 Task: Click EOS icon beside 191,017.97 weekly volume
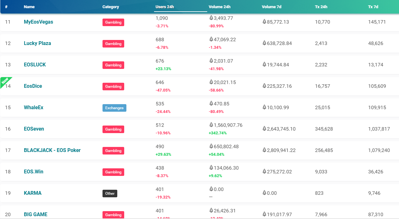264,214
